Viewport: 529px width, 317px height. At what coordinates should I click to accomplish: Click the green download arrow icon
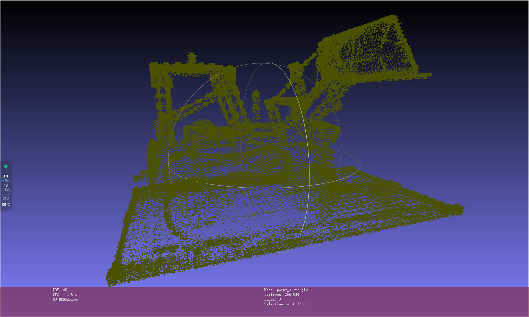(x=2, y=190)
